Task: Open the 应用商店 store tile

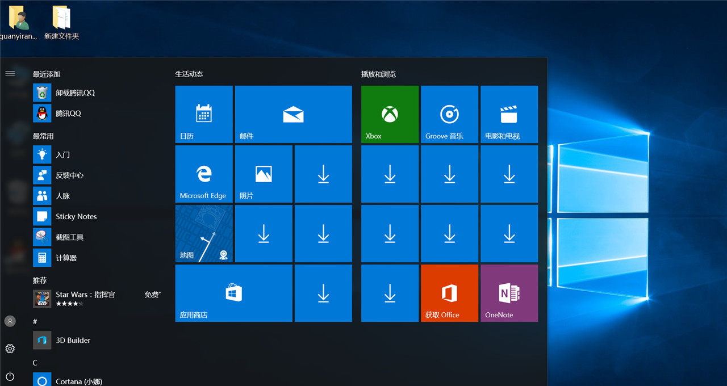Action: pos(233,293)
